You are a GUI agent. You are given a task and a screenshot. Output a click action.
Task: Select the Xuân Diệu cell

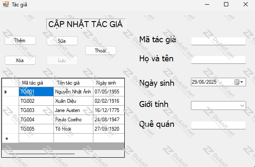[x=73, y=101]
